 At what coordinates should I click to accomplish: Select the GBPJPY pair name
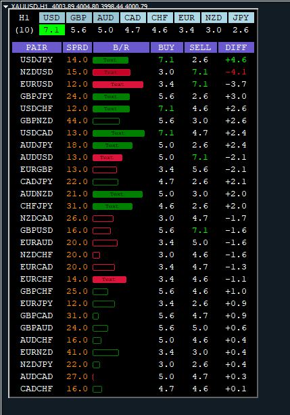click(37, 96)
